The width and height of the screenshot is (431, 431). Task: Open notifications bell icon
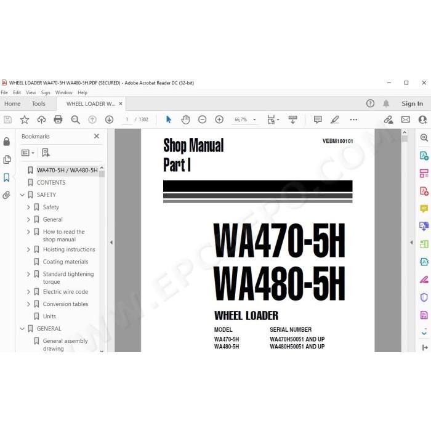tap(386, 103)
